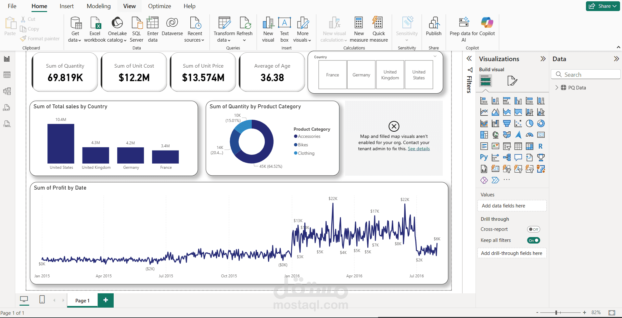Screen dimensions: 622x318
Task: Switch to the Insert ribbon tab
Action: click(67, 6)
